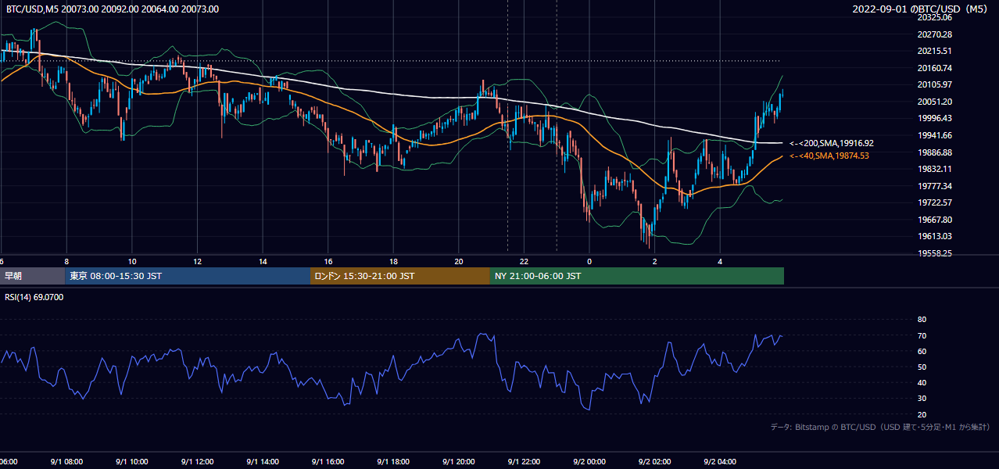The width and height of the screenshot is (999, 469).
Task: Select the '9/1 14:00' time label
Action: pos(263,462)
